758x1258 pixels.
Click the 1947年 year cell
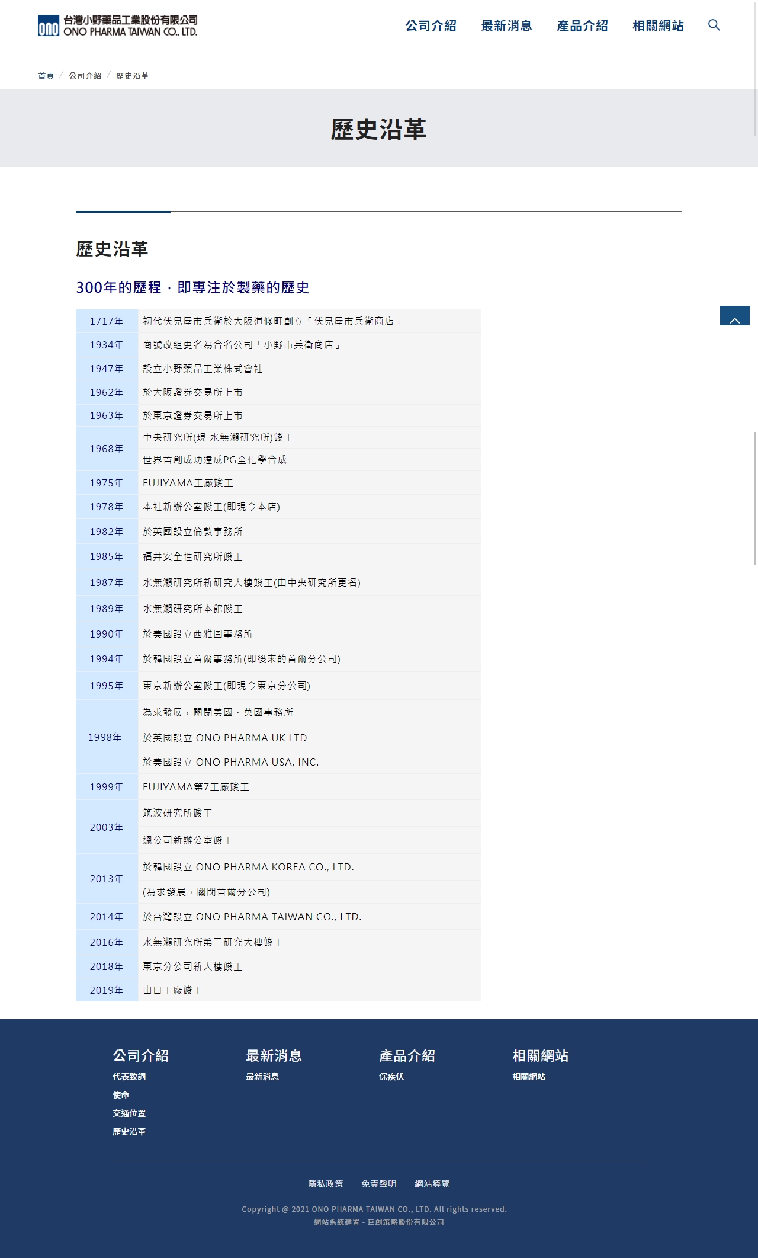pyautogui.click(x=107, y=369)
